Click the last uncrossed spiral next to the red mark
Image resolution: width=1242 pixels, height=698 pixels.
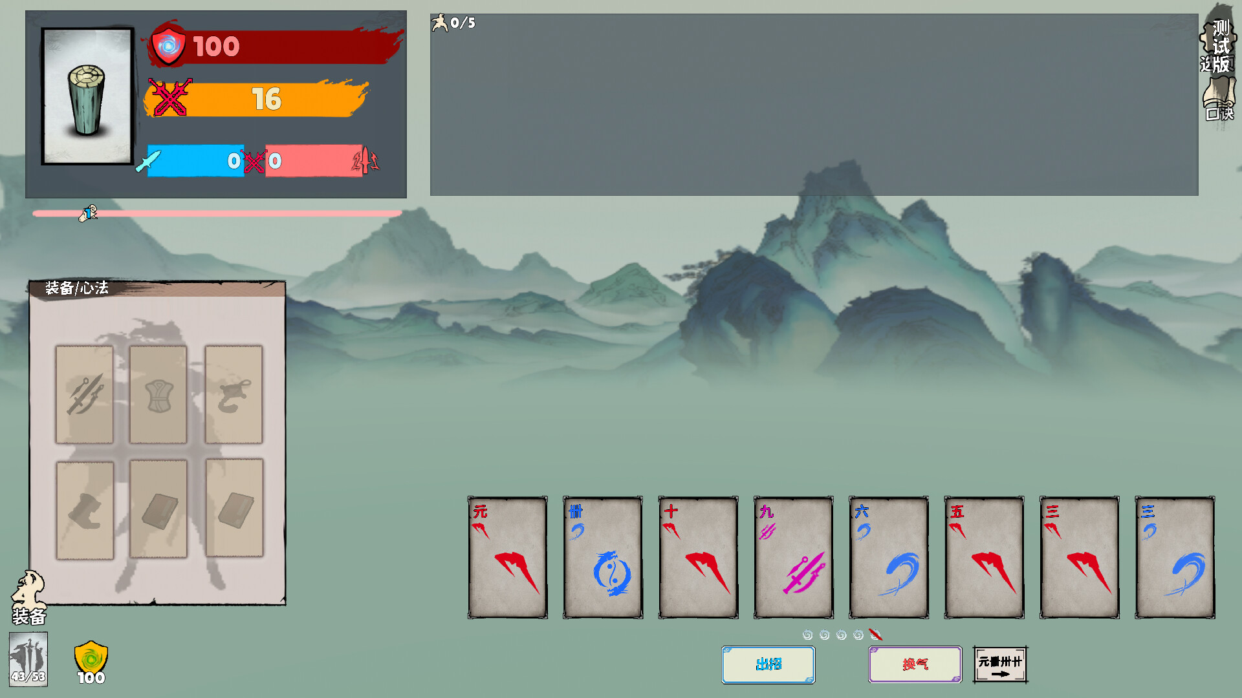[858, 635]
